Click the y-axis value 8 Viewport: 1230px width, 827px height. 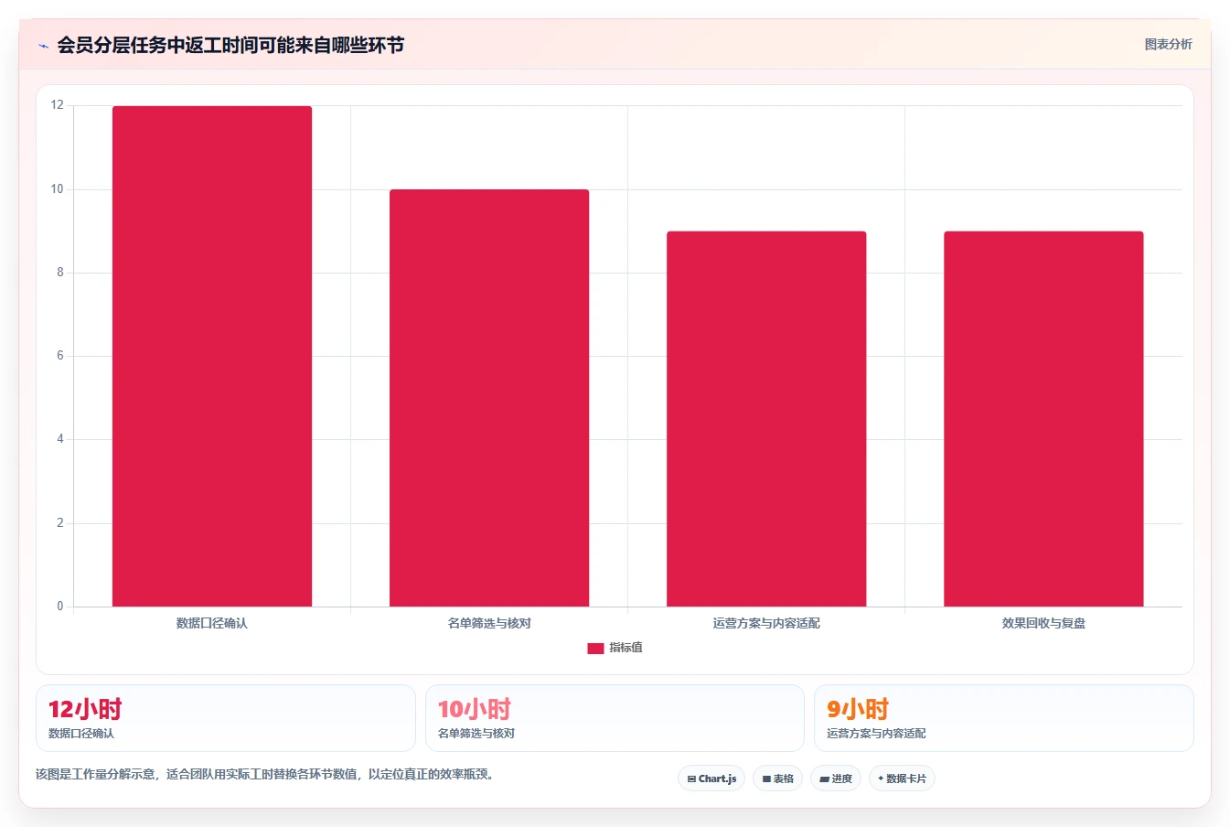(60, 273)
